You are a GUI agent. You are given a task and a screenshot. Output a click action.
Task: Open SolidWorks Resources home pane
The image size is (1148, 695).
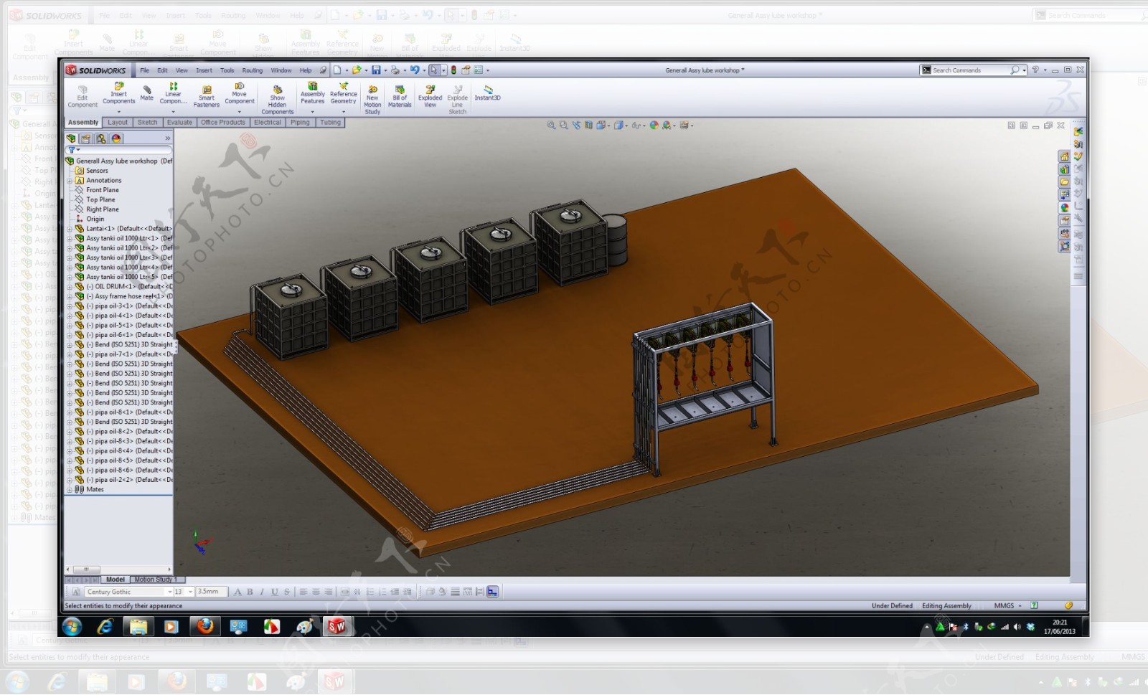tap(1064, 156)
